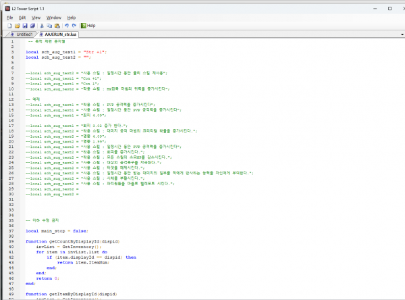This screenshot has width=405, height=300.
Task: Click the Open file folder icon
Action: point(16,25)
